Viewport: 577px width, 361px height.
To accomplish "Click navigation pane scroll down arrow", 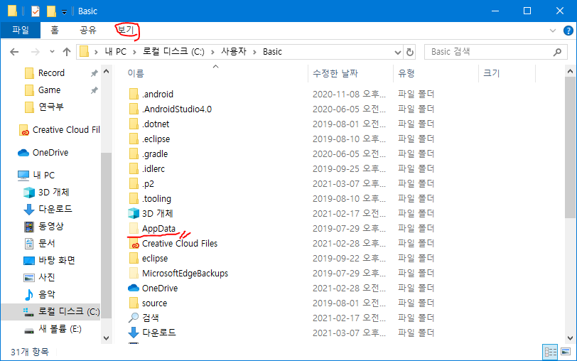I will [x=107, y=338].
